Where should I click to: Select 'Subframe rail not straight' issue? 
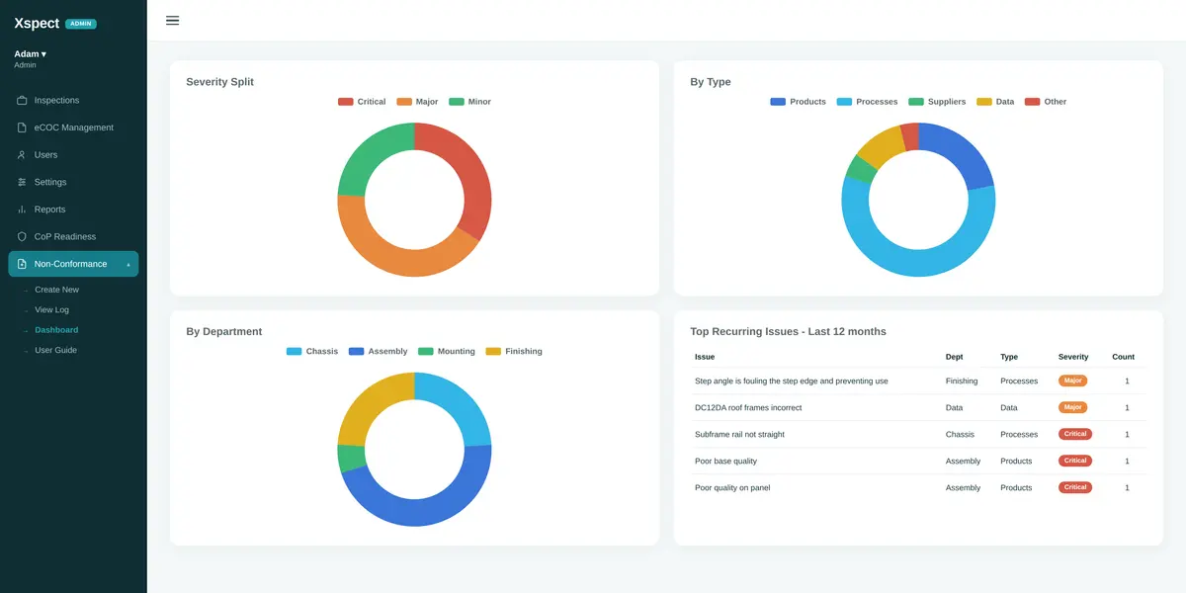tap(739, 434)
